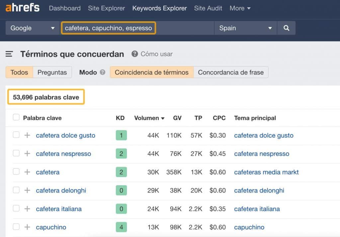Image resolution: width=340 pixels, height=237 pixels.
Task: Open the cafetera nespresso keyword link
Action: click(x=63, y=154)
